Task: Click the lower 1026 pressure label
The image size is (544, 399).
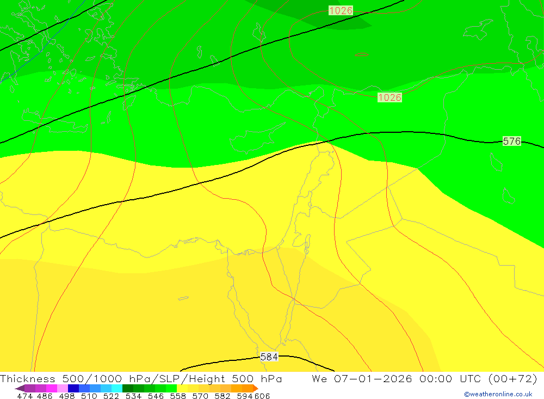Action: [390, 97]
